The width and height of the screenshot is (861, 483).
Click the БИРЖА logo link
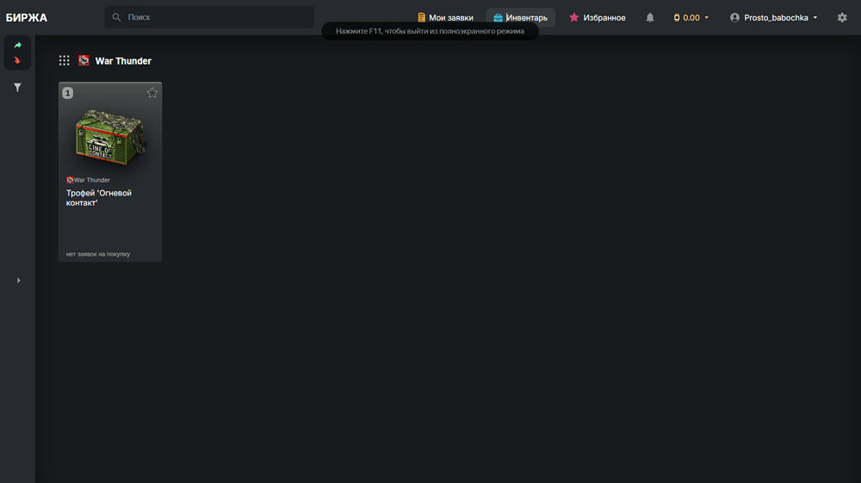click(27, 17)
